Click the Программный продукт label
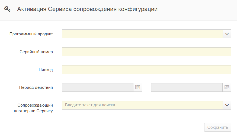 click(31, 34)
